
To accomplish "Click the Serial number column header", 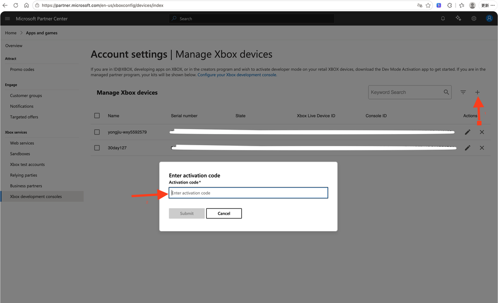I will click(x=184, y=116).
